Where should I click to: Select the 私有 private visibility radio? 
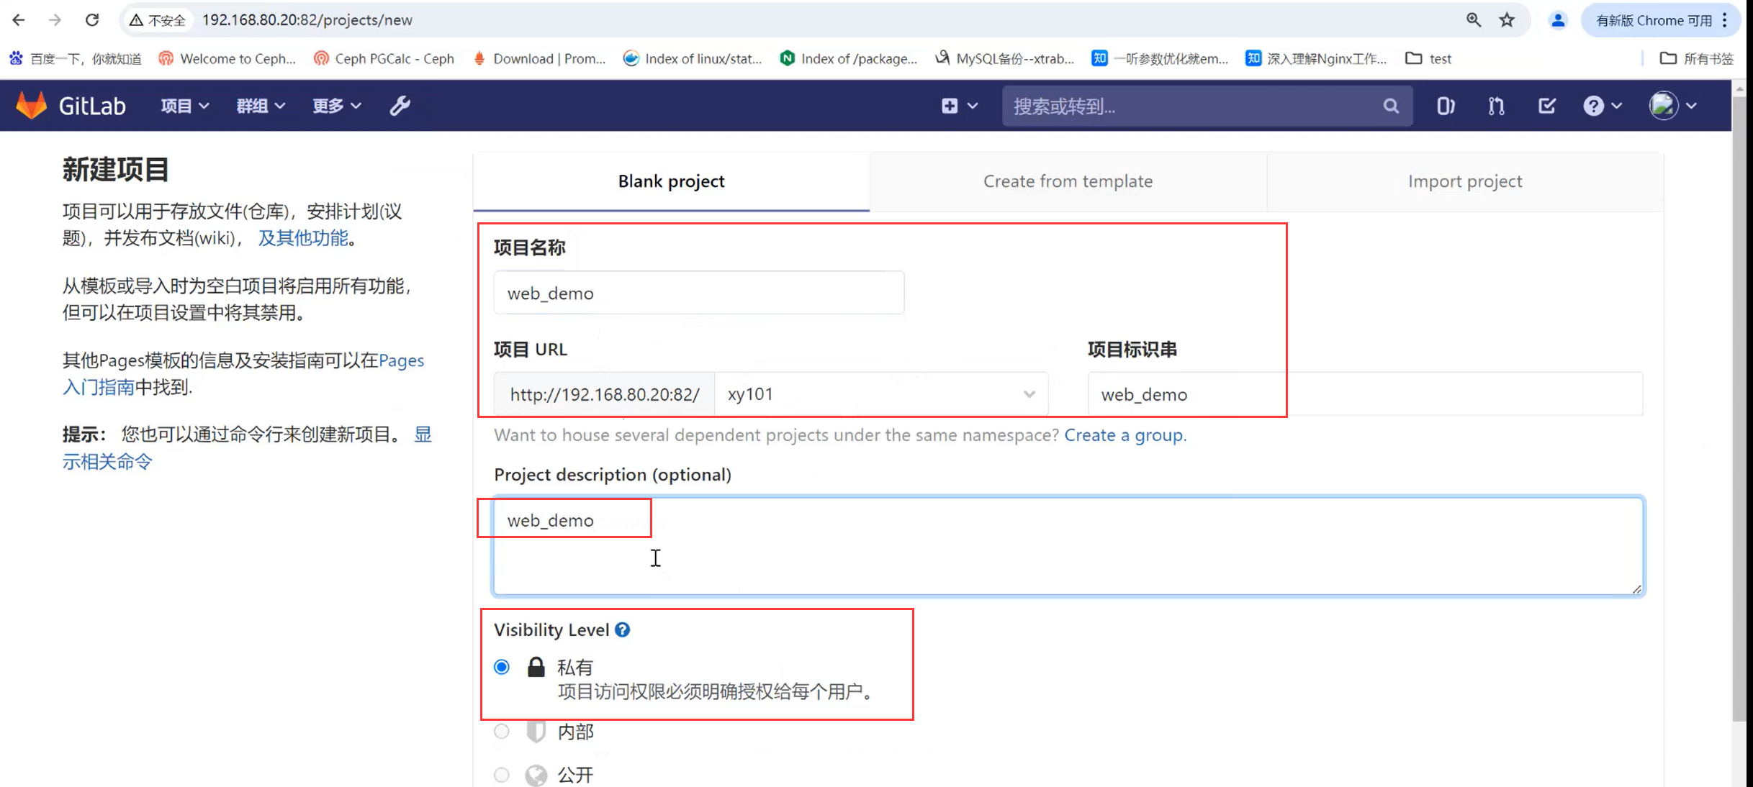tap(502, 667)
